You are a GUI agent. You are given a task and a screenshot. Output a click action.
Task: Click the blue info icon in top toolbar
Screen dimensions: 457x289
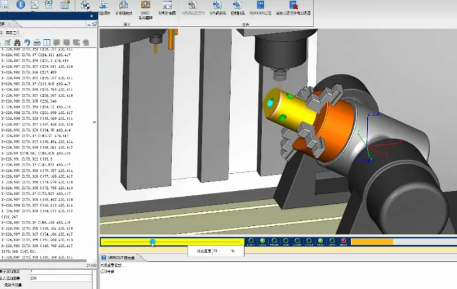(x=20, y=4)
